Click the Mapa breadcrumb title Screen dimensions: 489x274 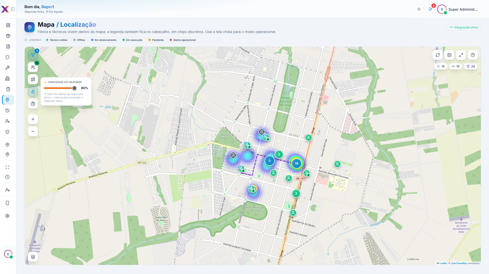(x=46, y=25)
